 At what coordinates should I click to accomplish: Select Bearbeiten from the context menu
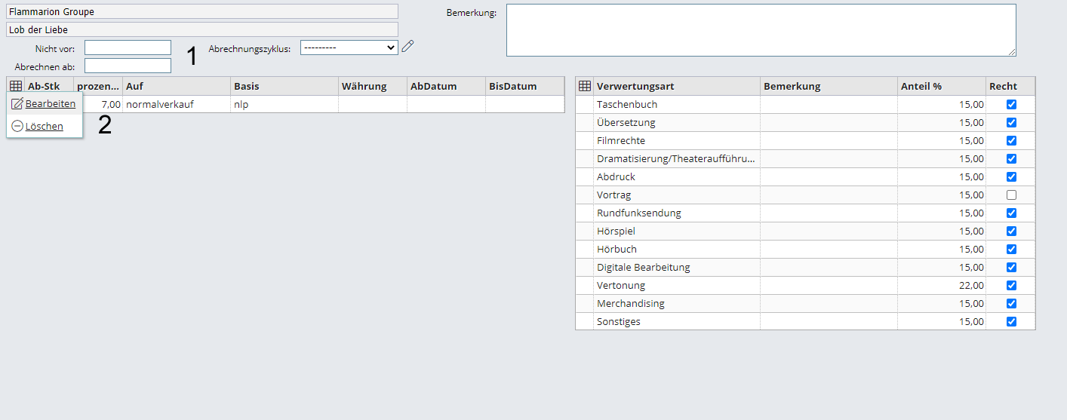tap(50, 103)
